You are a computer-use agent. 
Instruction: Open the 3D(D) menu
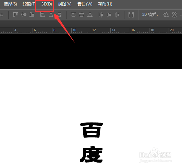[x=47, y=4]
